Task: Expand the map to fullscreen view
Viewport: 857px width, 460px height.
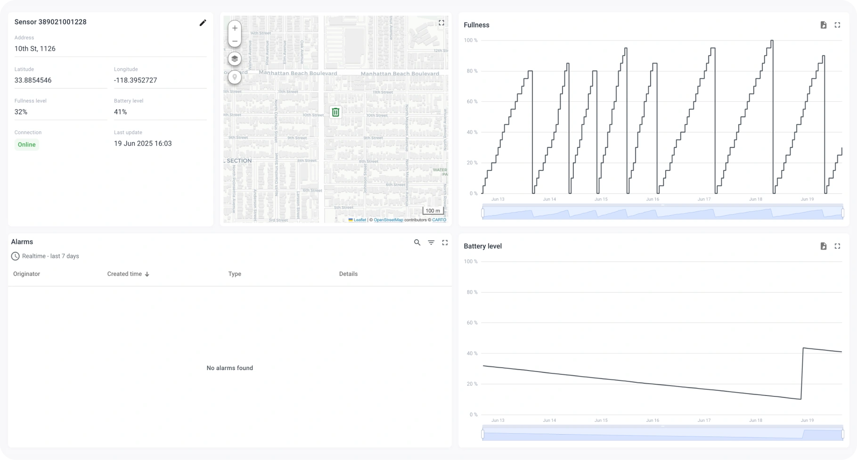Action: (x=441, y=22)
